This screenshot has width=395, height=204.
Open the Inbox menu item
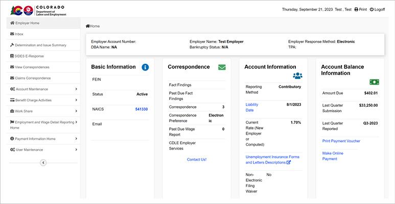pos(19,34)
